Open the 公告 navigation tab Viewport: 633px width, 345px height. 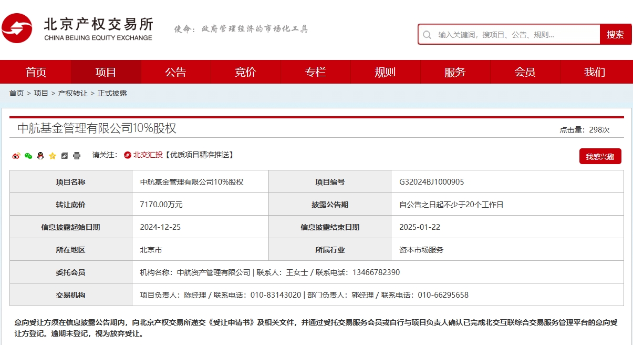pos(175,72)
